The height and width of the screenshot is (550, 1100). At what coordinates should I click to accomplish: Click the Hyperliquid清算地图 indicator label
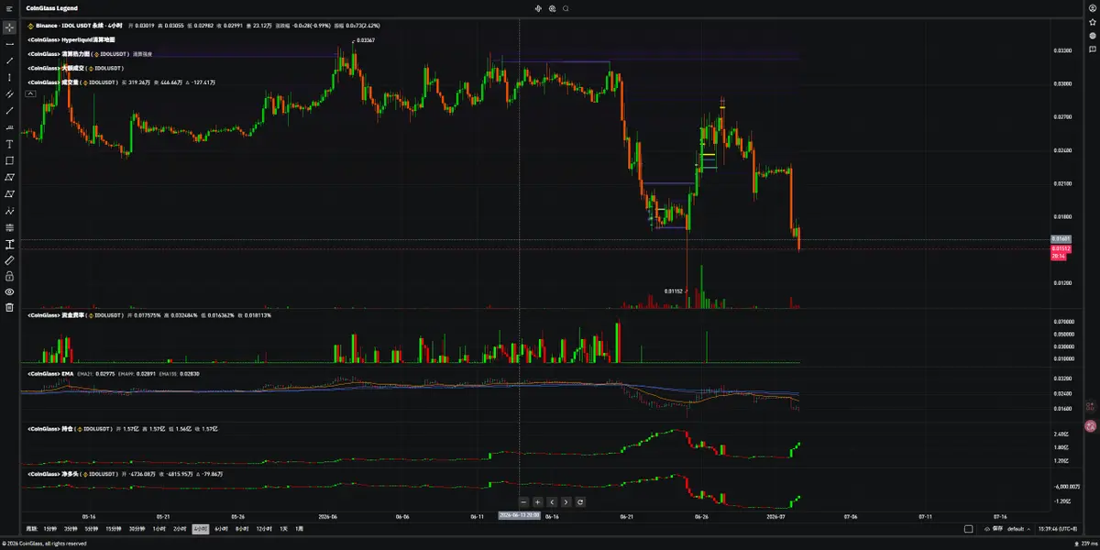71,40
